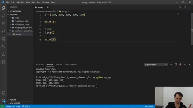This screenshot has height=108, width=193.
Task: Expand the OUTLINE section
Action: tap(20, 100)
